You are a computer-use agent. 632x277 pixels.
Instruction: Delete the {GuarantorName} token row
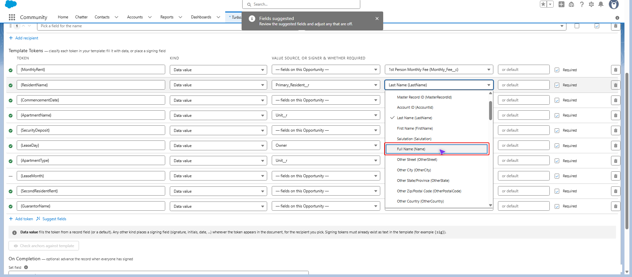tap(616, 206)
